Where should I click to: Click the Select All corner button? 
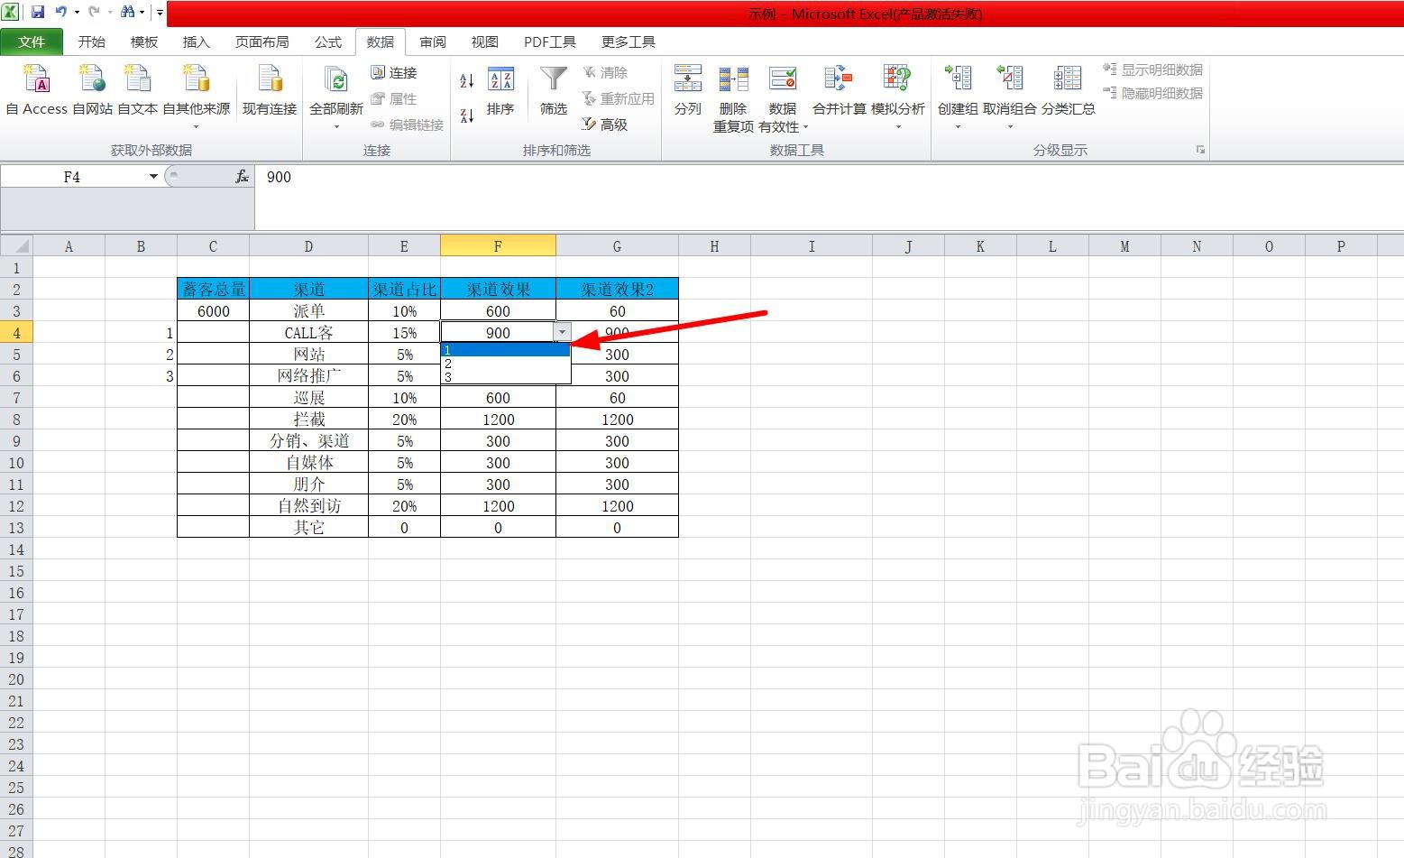(x=16, y=246)
